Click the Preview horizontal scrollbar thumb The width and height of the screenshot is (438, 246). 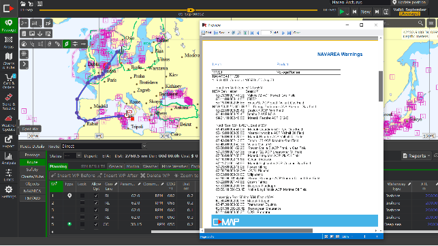click(x=258, y=230)
